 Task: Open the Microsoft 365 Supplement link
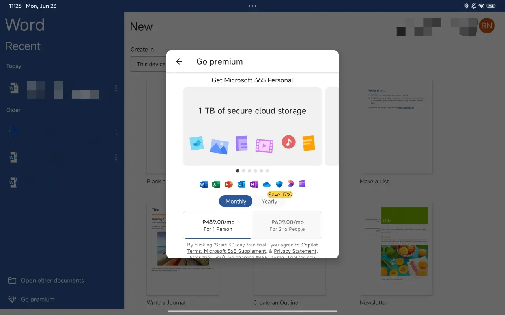235,251
